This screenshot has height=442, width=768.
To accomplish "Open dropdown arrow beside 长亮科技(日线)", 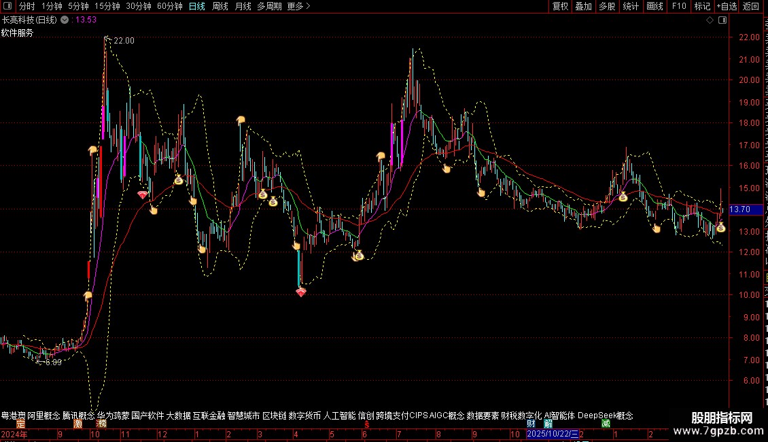I will point(65,20).
